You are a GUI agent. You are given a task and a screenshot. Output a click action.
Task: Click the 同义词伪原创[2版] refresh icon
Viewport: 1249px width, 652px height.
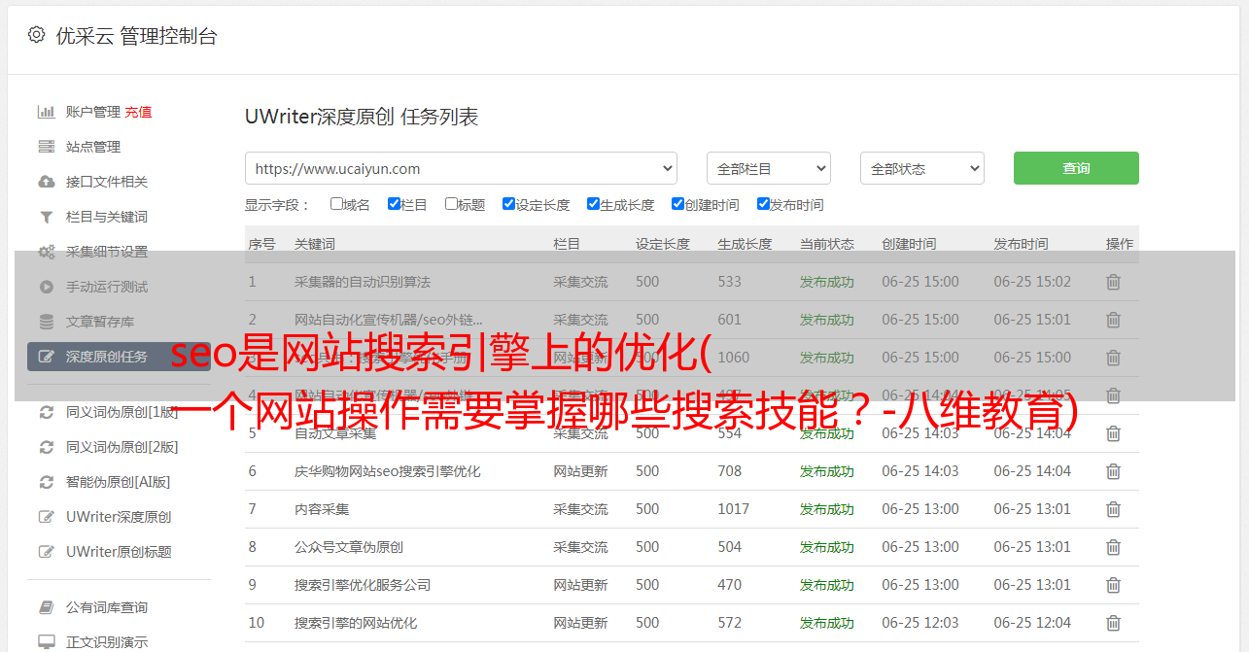[46, 447]
